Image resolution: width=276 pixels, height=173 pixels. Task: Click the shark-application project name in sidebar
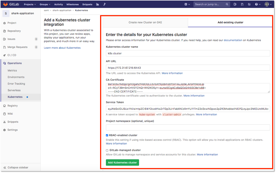click(23, 13)
